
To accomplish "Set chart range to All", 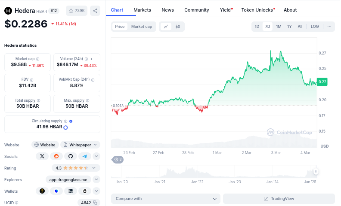I will pyautogui.click(x=300, y=27).
